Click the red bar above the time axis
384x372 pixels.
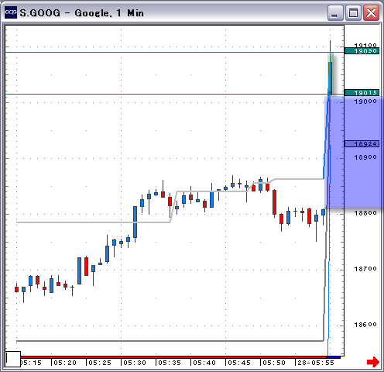(x=173, y=357)
